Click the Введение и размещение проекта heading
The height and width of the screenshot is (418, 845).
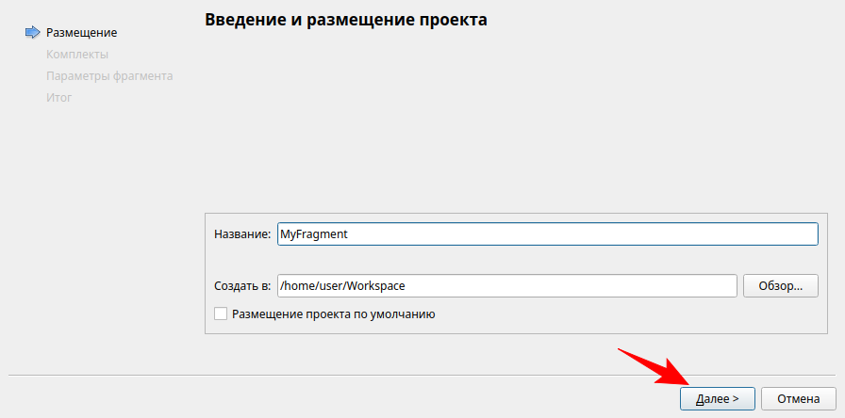coord(345,20)
